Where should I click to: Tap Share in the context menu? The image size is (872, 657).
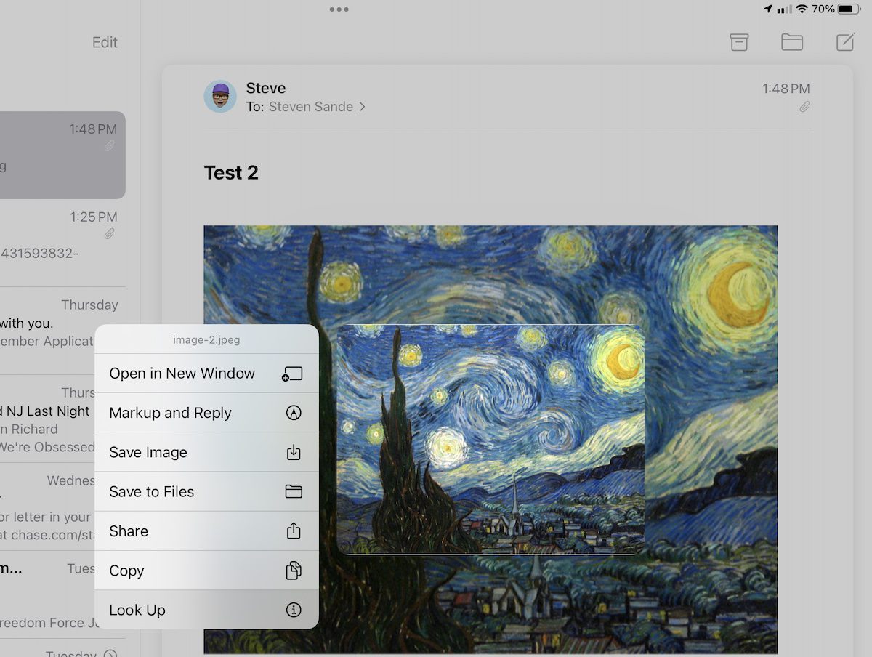click(206, 531)
